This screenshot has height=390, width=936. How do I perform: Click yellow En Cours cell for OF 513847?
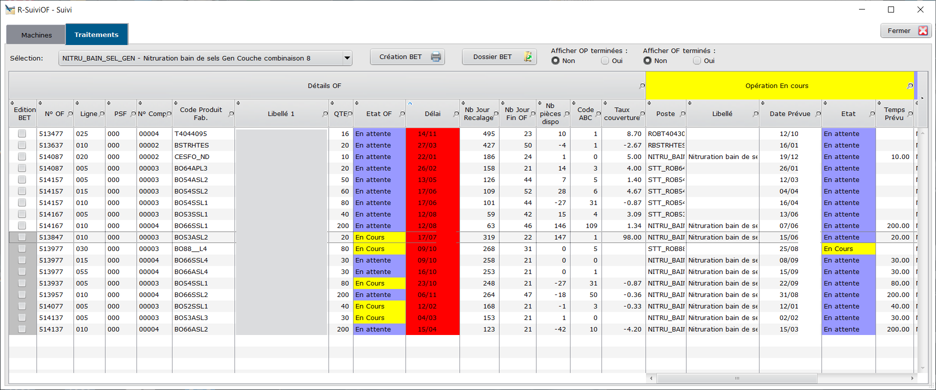pos(379,237)
